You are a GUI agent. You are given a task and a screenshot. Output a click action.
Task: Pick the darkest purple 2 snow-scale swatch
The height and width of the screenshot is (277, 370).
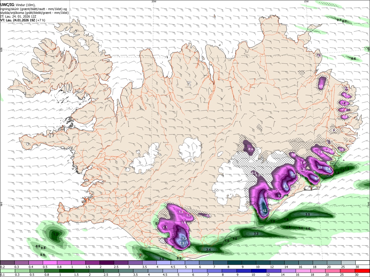[x=107, y=263]
